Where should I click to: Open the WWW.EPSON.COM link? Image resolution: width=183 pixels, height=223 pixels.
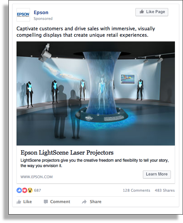coord(37,177)
